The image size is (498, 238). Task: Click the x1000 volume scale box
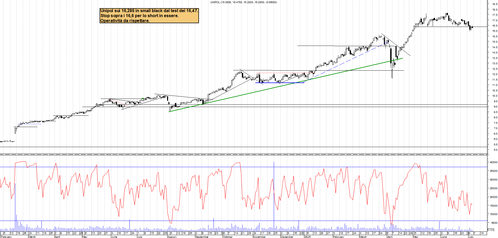491,230
